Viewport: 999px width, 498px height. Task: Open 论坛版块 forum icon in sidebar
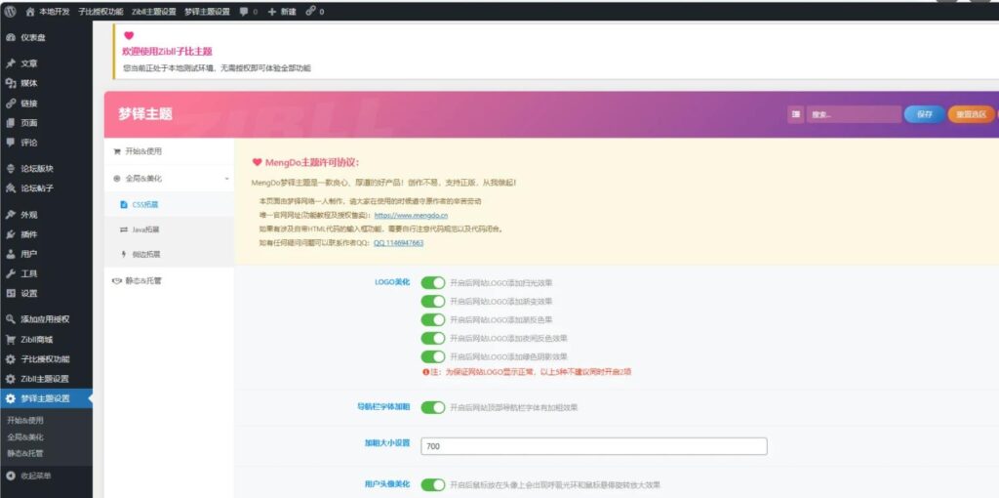10,169
